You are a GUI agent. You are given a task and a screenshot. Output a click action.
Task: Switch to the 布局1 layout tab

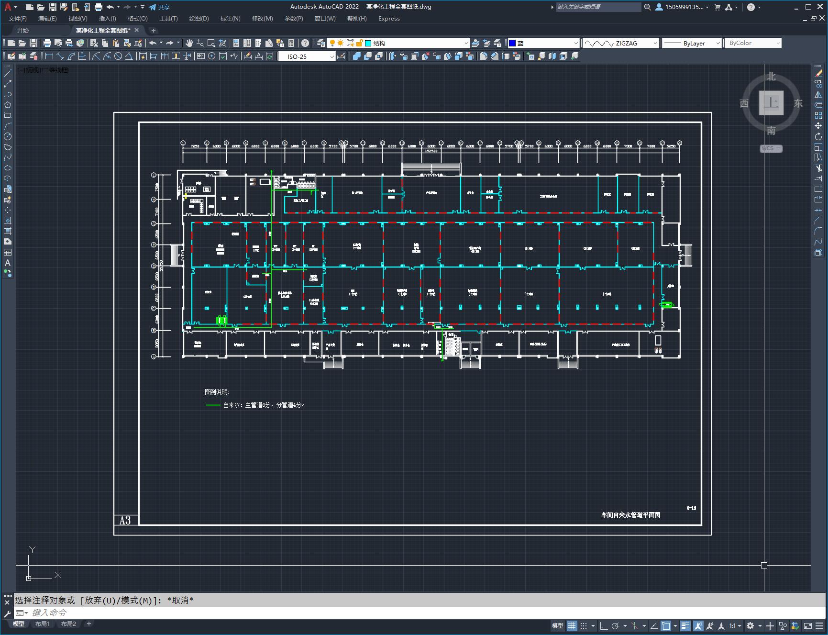coord(42,624)
